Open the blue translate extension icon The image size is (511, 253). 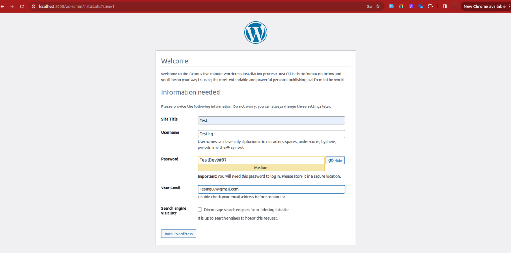click(x=420, y=6)
